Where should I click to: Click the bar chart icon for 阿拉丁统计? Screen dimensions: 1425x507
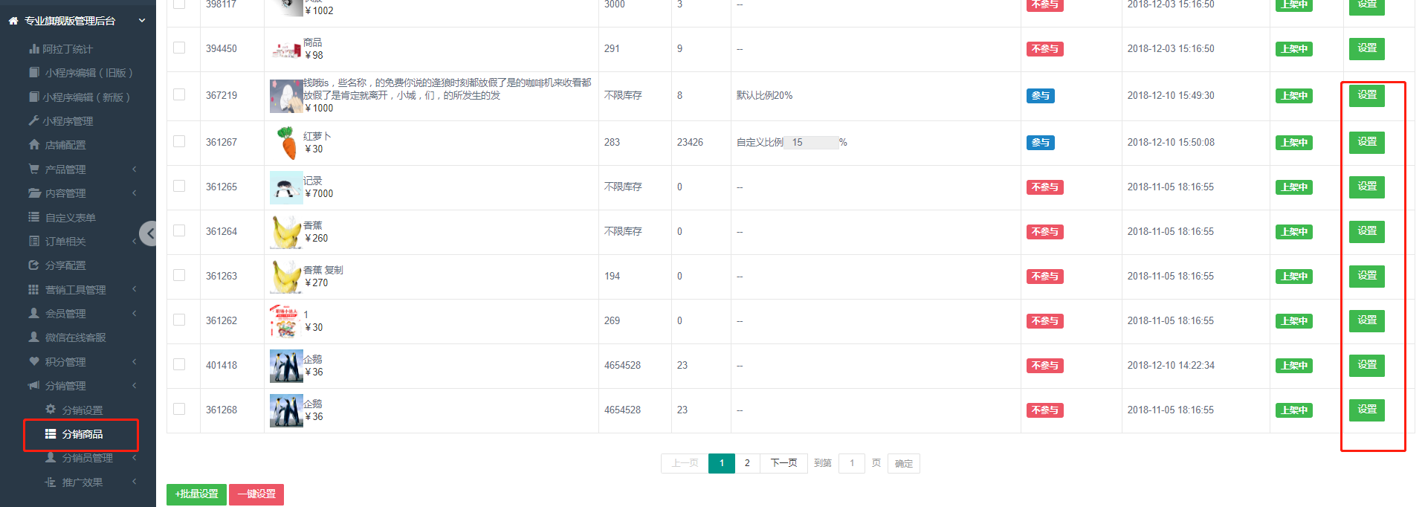click(33, 49)
